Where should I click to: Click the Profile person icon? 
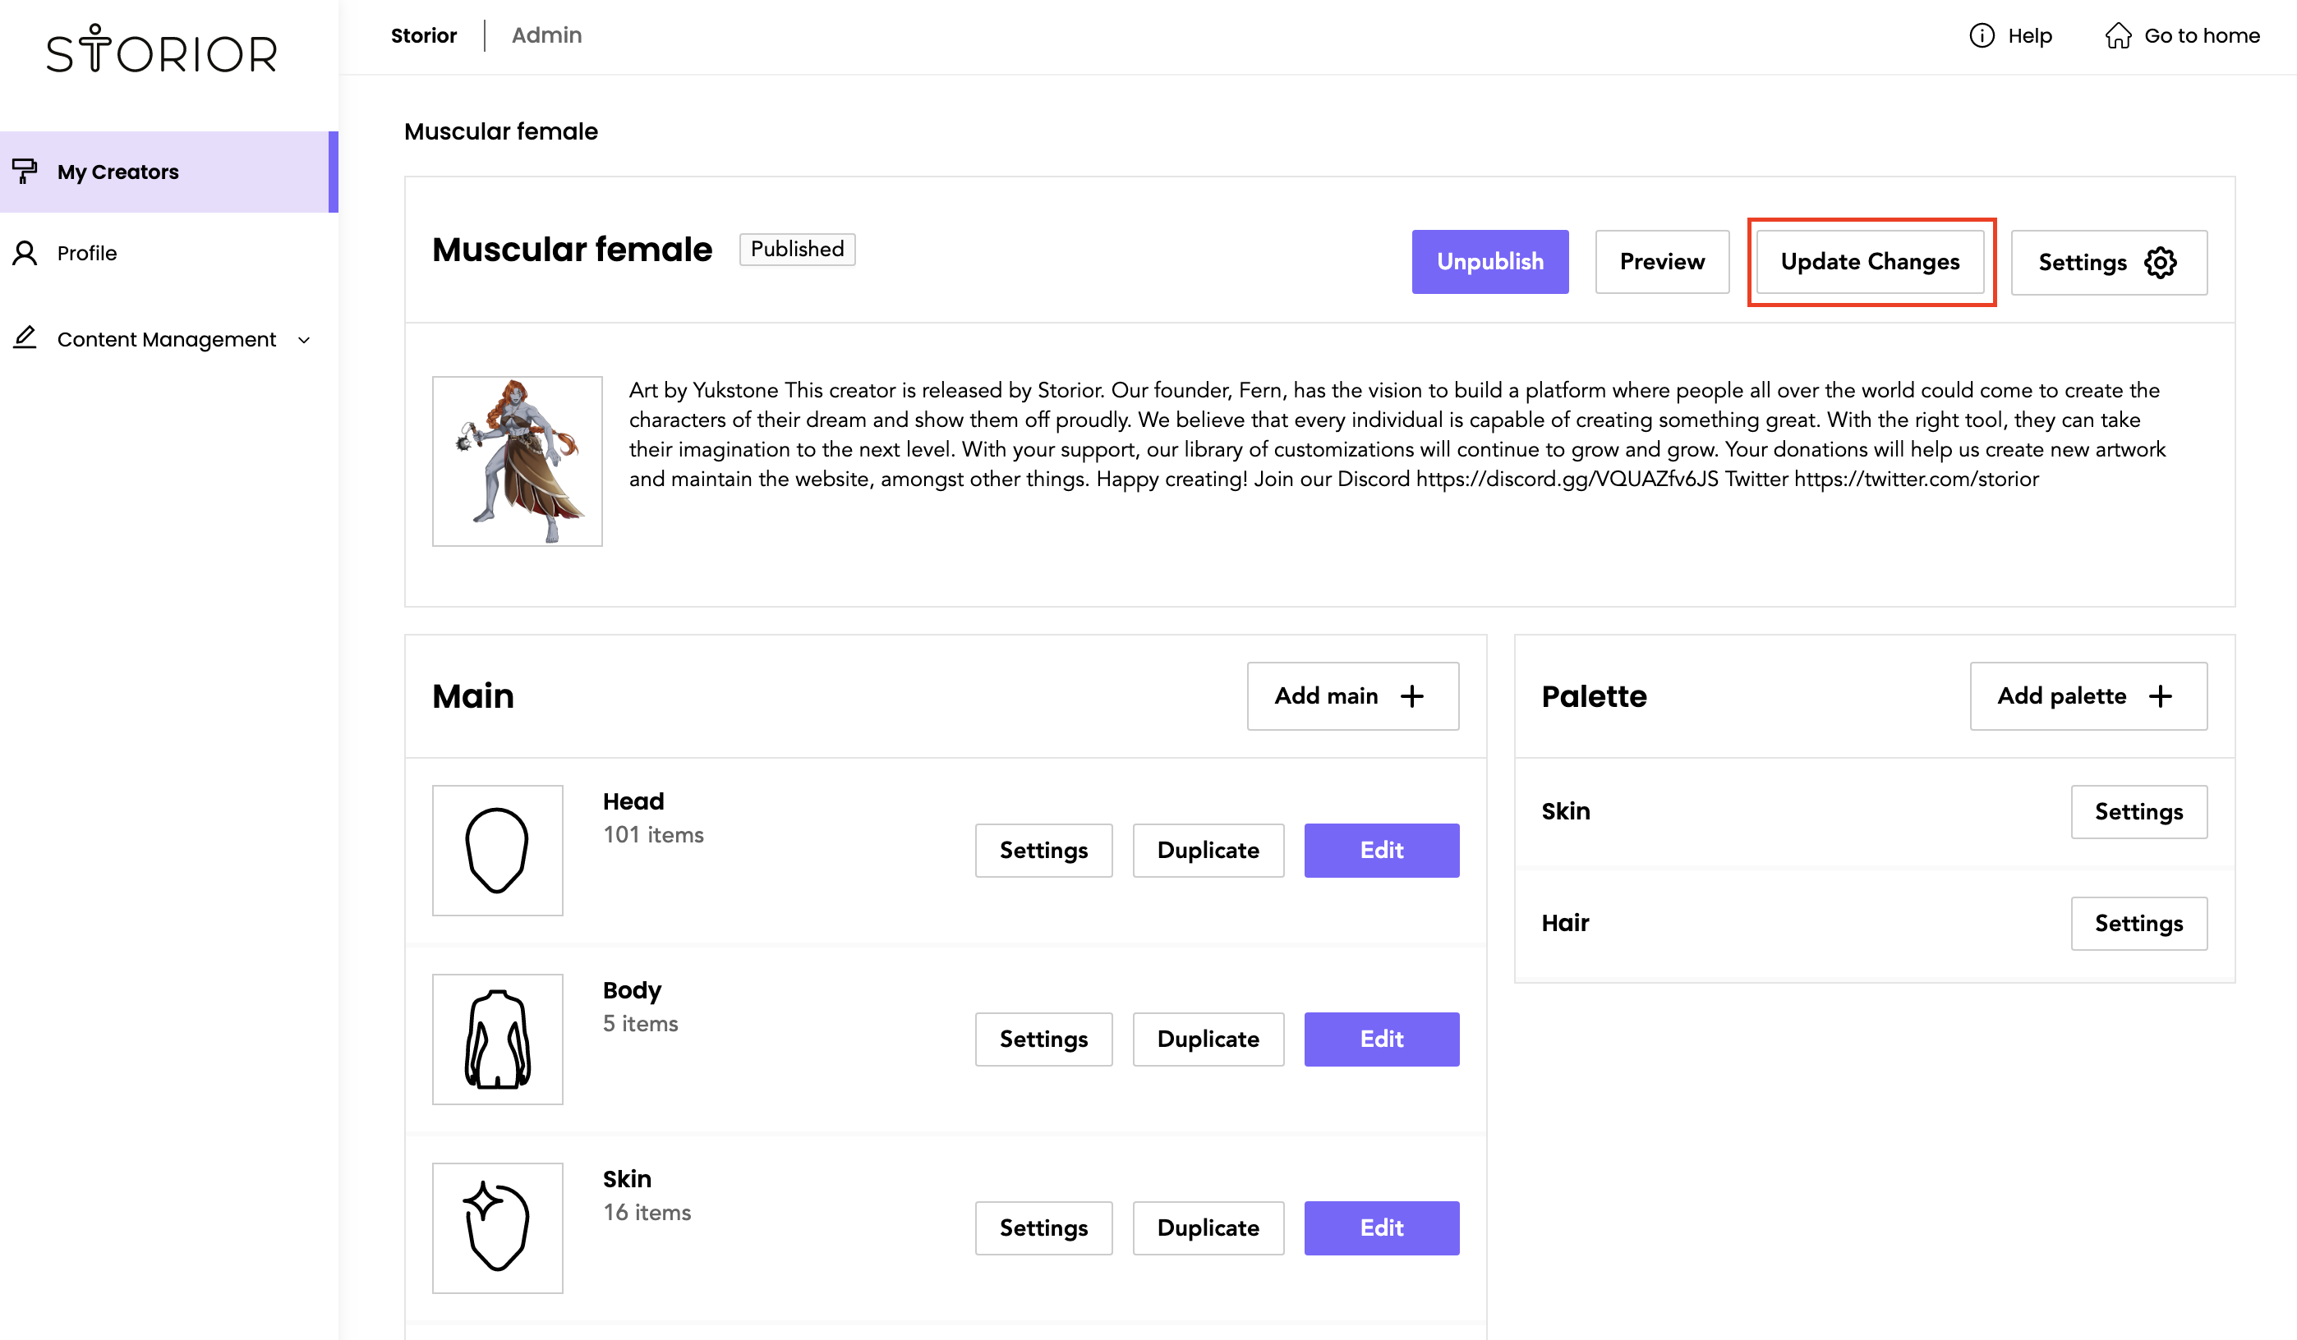click(x=25, y=252)
